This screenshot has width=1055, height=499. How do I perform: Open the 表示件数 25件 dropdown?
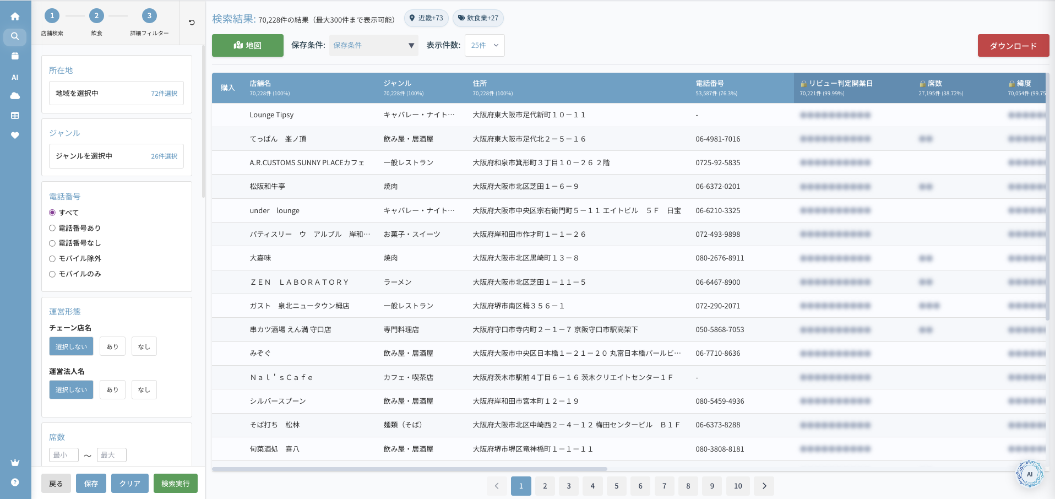[x=485, y=45]
